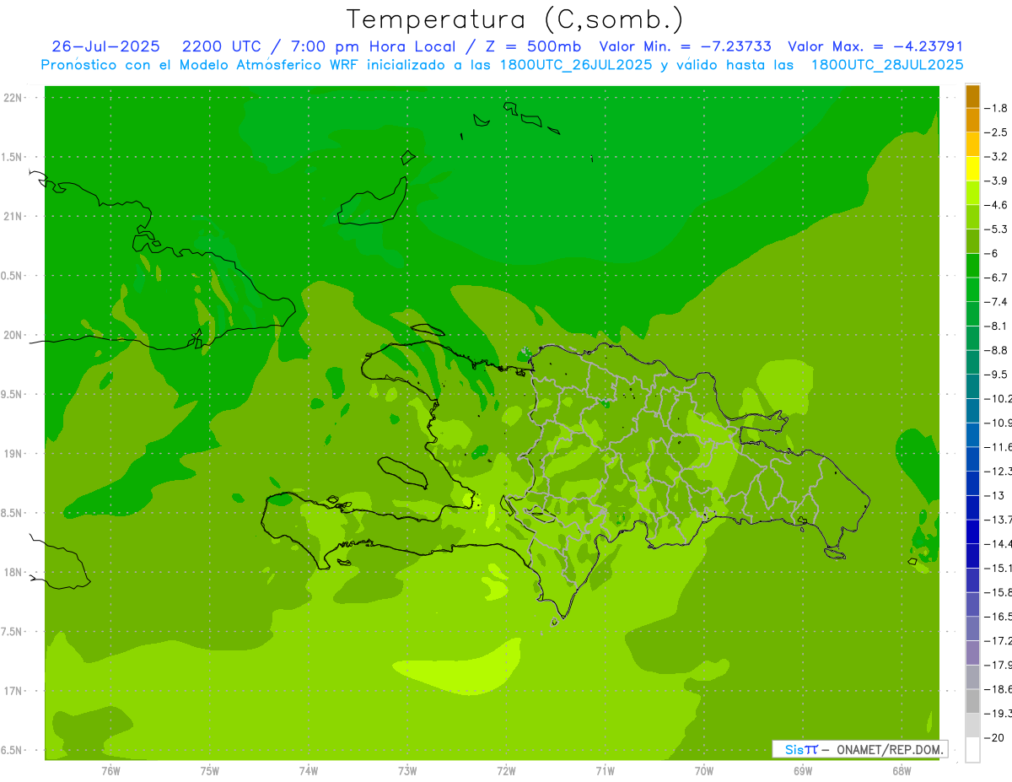Click the '68W' longitude label

click(x=902, y=771)
